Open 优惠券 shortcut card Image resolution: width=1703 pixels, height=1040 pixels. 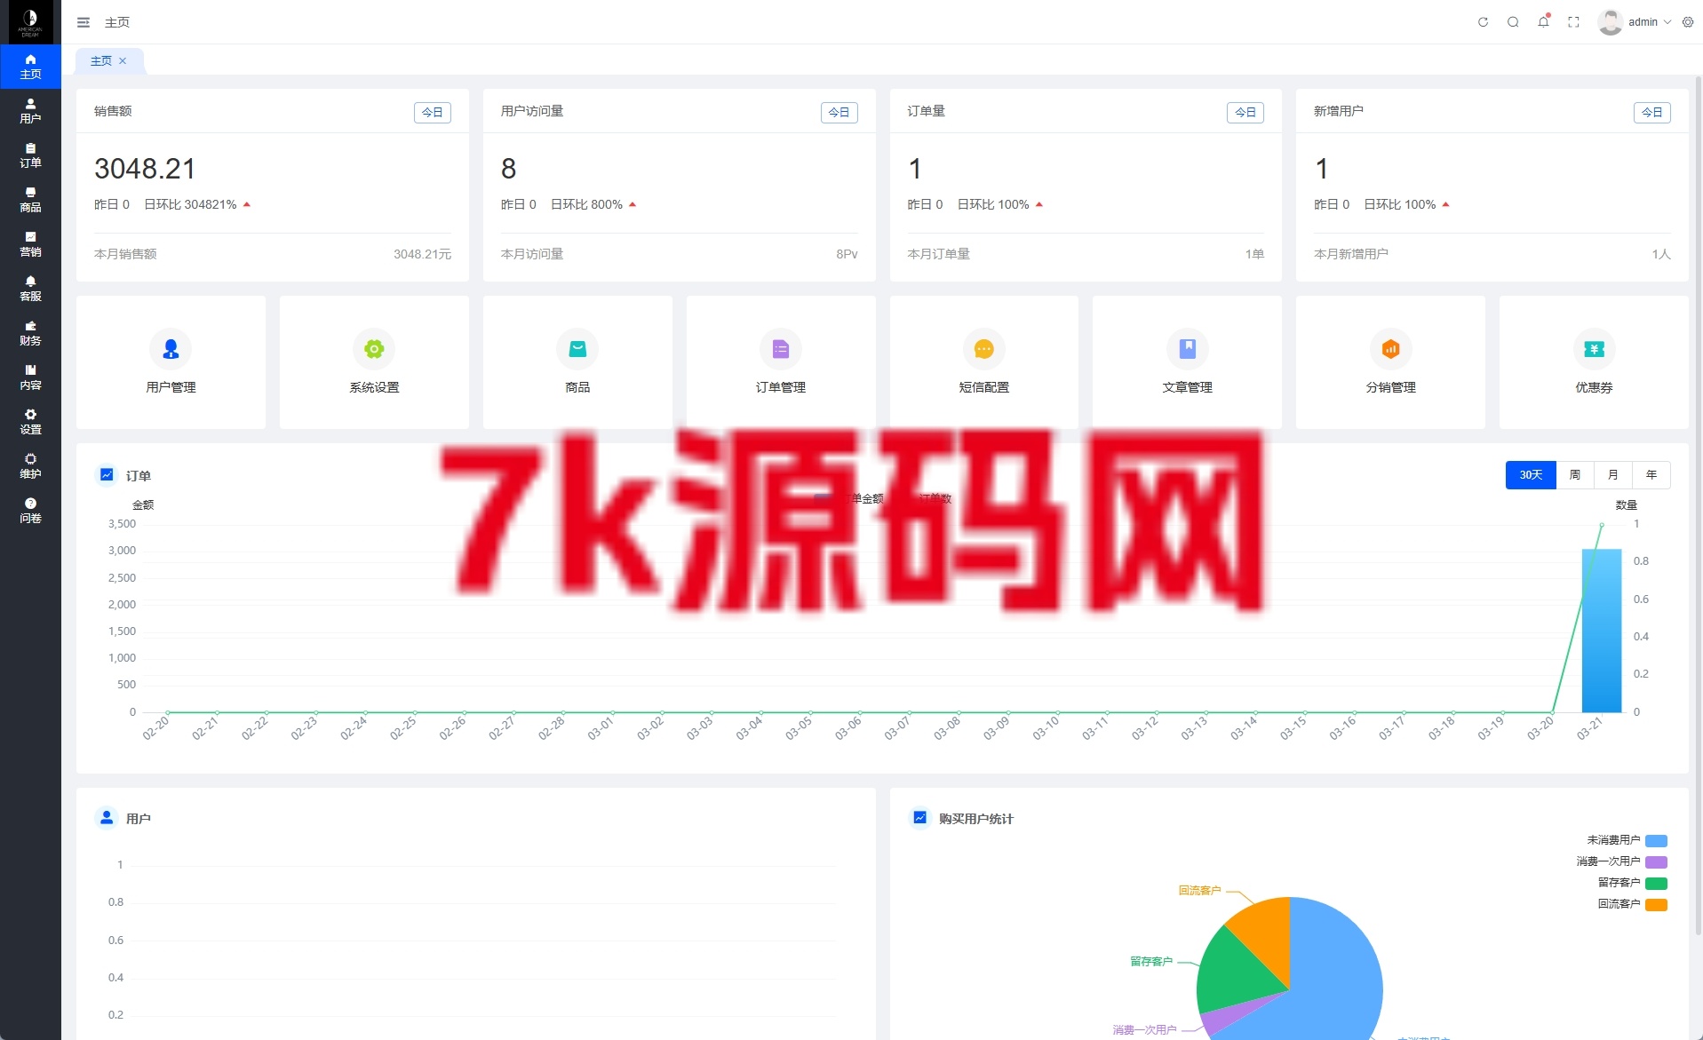(1594, 362)
